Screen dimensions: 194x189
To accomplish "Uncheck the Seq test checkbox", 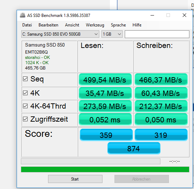I will coord(25,79).
